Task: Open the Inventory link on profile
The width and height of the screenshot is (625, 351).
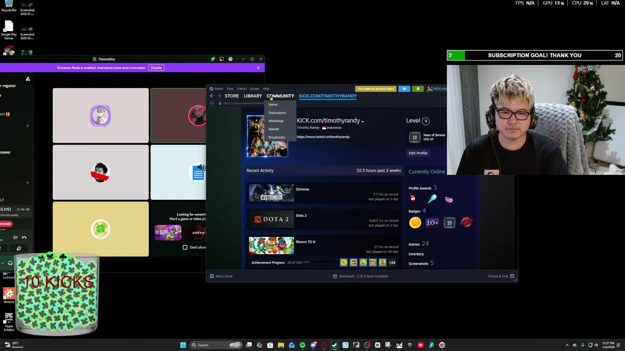Action: [416, 254]
